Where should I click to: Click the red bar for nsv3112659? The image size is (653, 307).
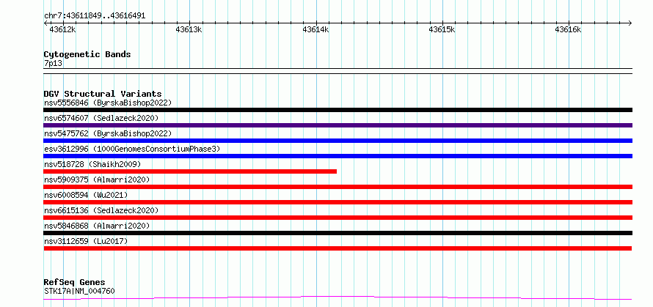pyautogui.click(x=338, y=248)
